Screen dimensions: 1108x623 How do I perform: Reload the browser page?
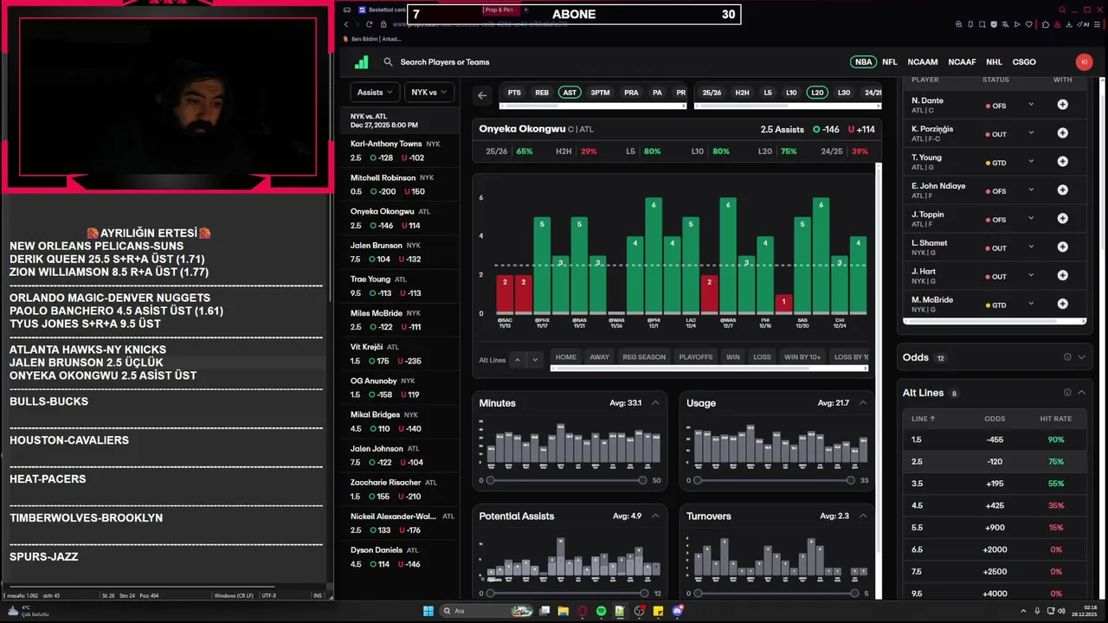tap(370, 24)
